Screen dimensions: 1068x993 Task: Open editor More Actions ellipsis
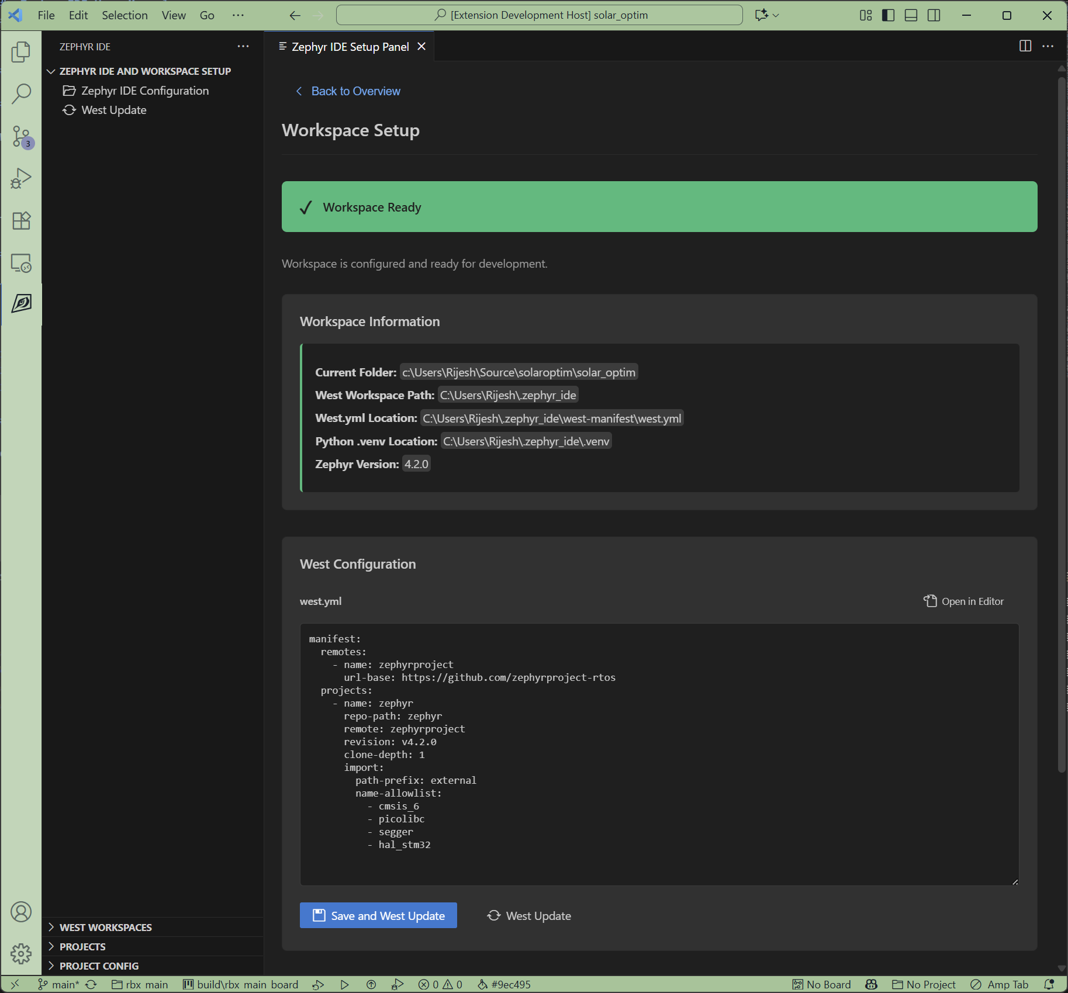coord(1048,46)
